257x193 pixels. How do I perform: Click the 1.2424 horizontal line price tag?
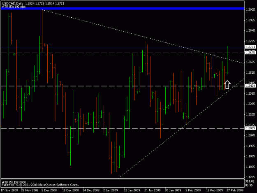point(250,86)
